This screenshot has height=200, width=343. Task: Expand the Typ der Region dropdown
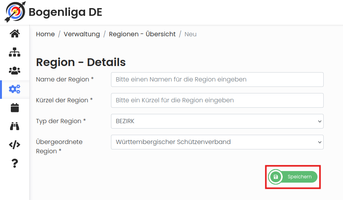(217, 121)
